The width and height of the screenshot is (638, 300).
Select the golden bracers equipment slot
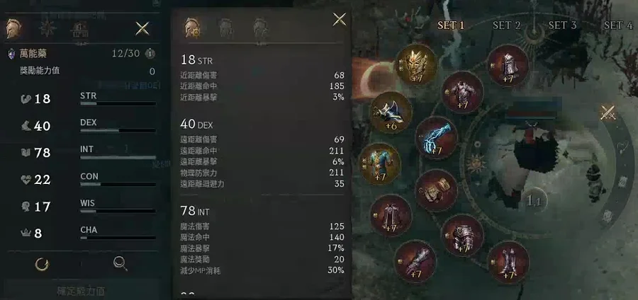pyautogui.click(x=436, y=190)
